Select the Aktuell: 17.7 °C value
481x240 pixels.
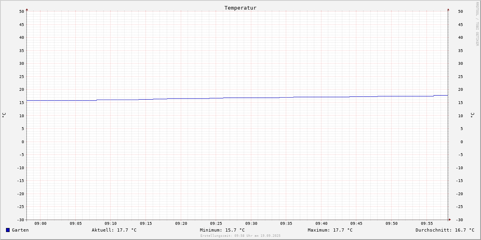click(x=114, y=230)
